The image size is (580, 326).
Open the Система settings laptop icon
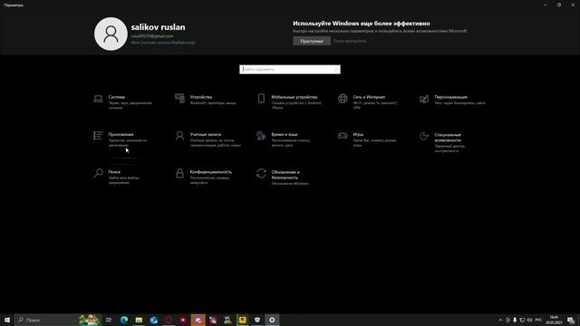pyautogui.click(x=98, y=99)
